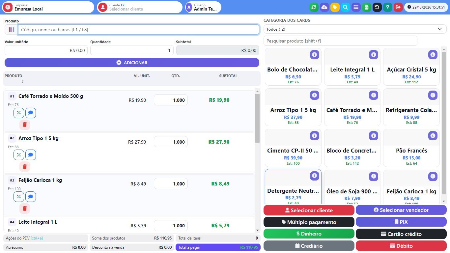Focus the product code search field
450x253 pixels.
point(139,30)
